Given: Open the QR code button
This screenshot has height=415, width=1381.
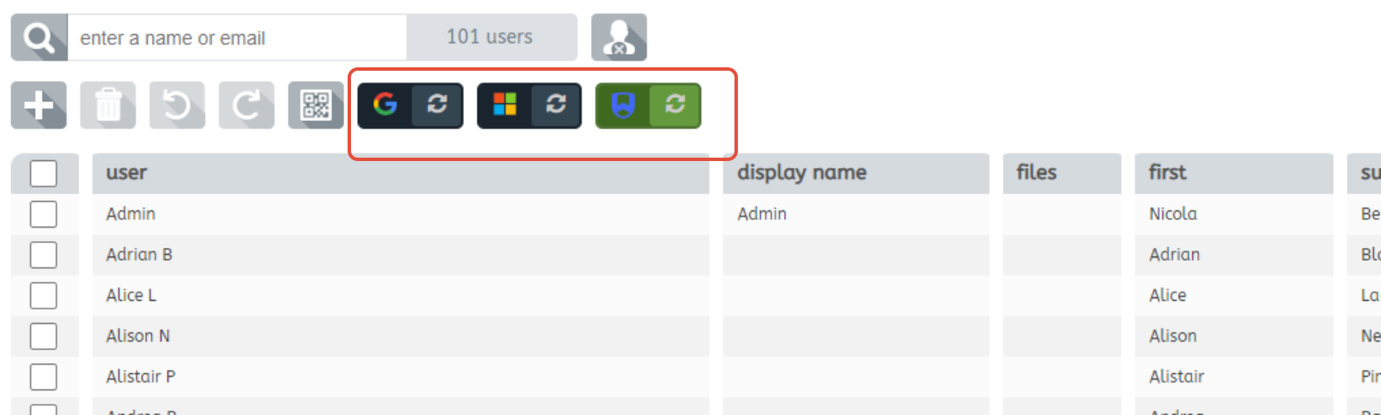Looking at the screenshot, I should pyautogui.click(x=316, y=106).
